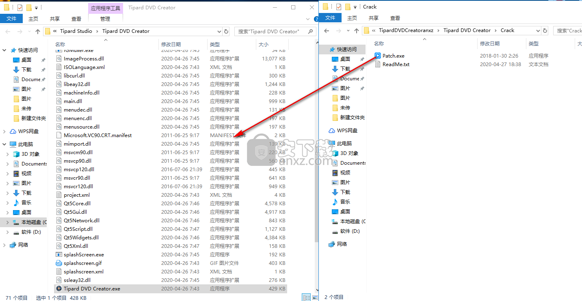Click the 音乐 music icon in left window
Screen dimensions: 582x301
pyautogui.click(x=16, y=203)
